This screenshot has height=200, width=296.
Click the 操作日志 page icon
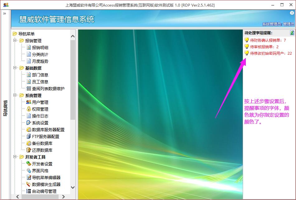click(29, 116)
